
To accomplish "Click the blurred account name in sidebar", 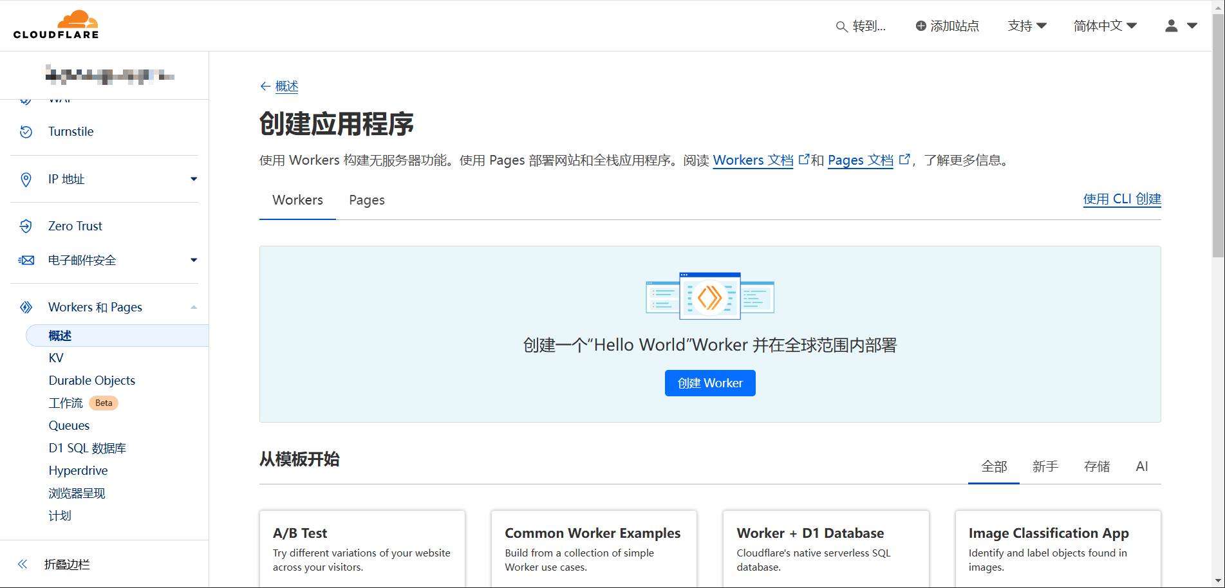I will 109,75.
